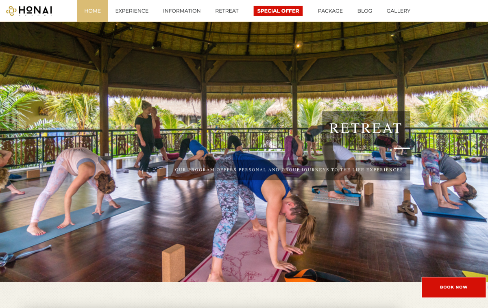This screenshot has height=308, width=488.
Task: Open the Package page
Action: pos(330,11)
